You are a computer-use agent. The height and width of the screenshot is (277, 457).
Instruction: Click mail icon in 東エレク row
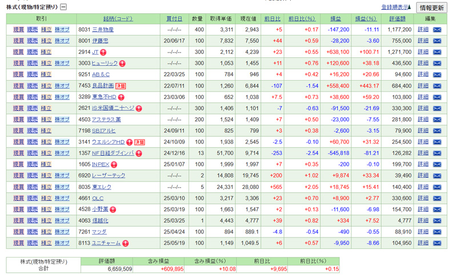pos(437,187)
